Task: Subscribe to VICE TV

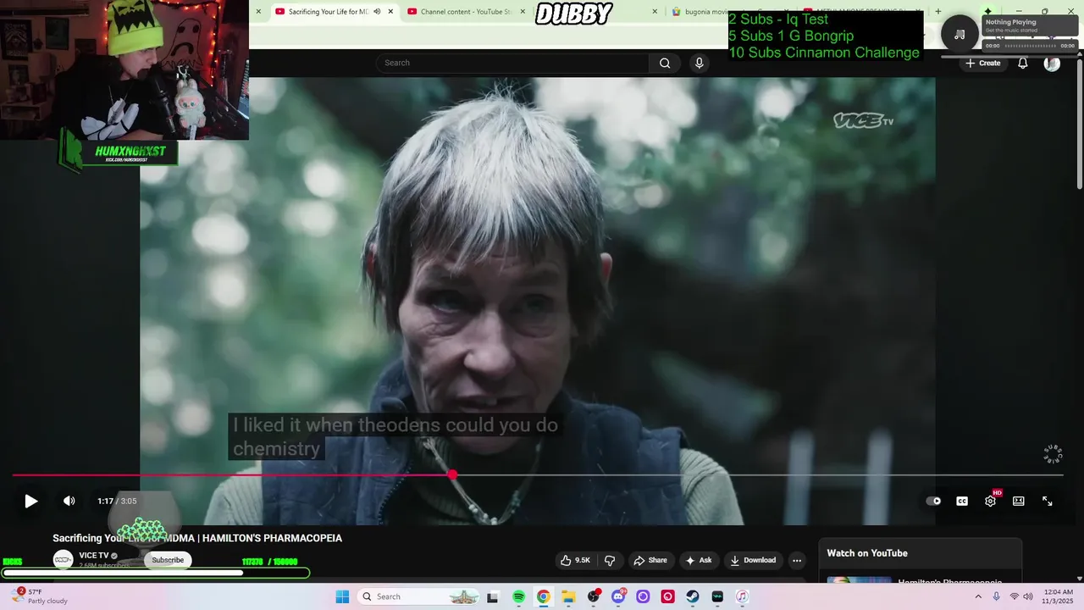Action: (x=168, y=560)
